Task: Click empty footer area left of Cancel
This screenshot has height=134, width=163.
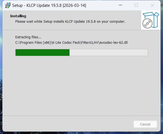Action: (68, 124)
